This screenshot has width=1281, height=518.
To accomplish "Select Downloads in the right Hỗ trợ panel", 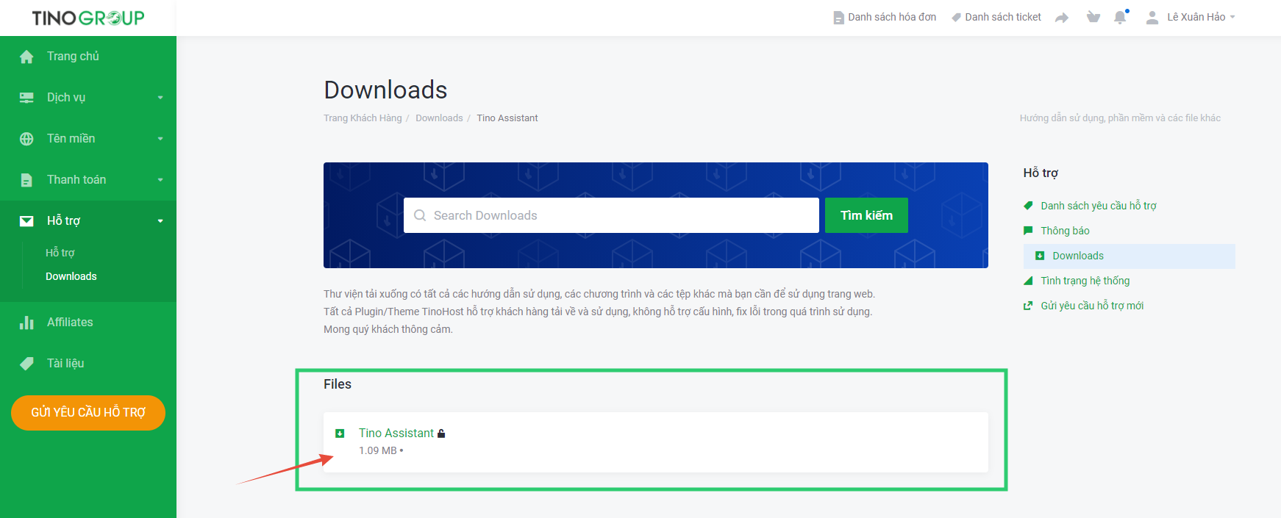I will click(1130, 256).
